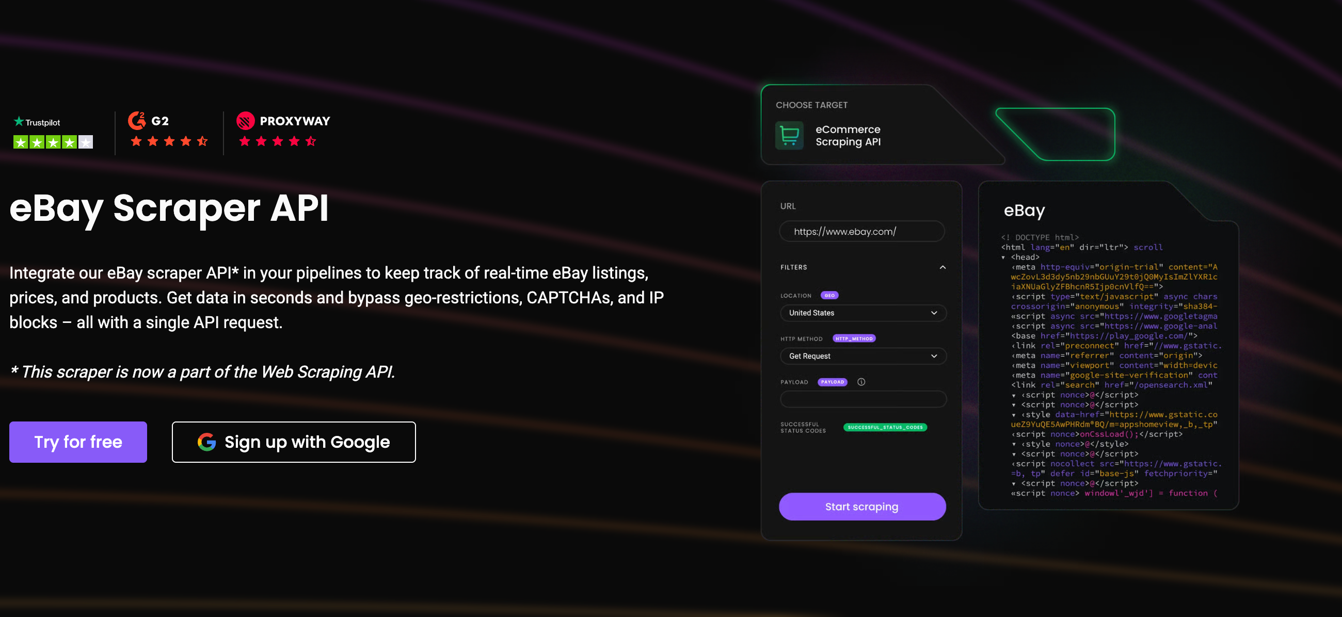Click Sign up with Google button
Image resolution: width=1342 pixels, height=617 pixels.
(x=294, y=442)
